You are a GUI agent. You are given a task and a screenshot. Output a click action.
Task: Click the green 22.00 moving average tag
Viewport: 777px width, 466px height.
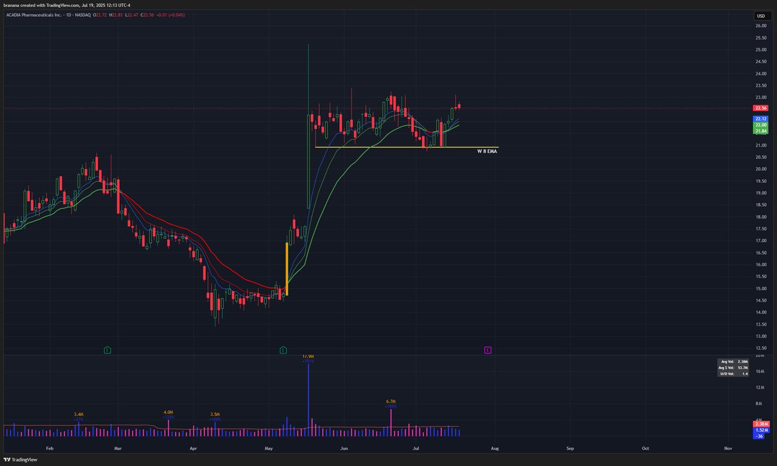pos(761,125)
